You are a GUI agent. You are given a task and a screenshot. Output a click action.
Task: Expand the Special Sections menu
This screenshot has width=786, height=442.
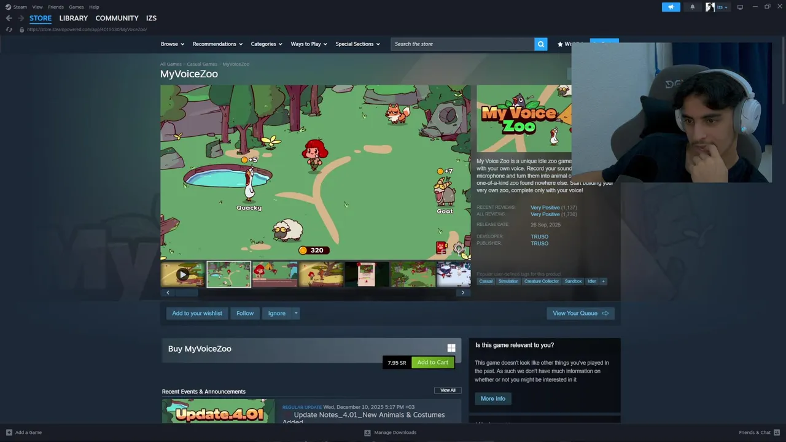point(357,44)
